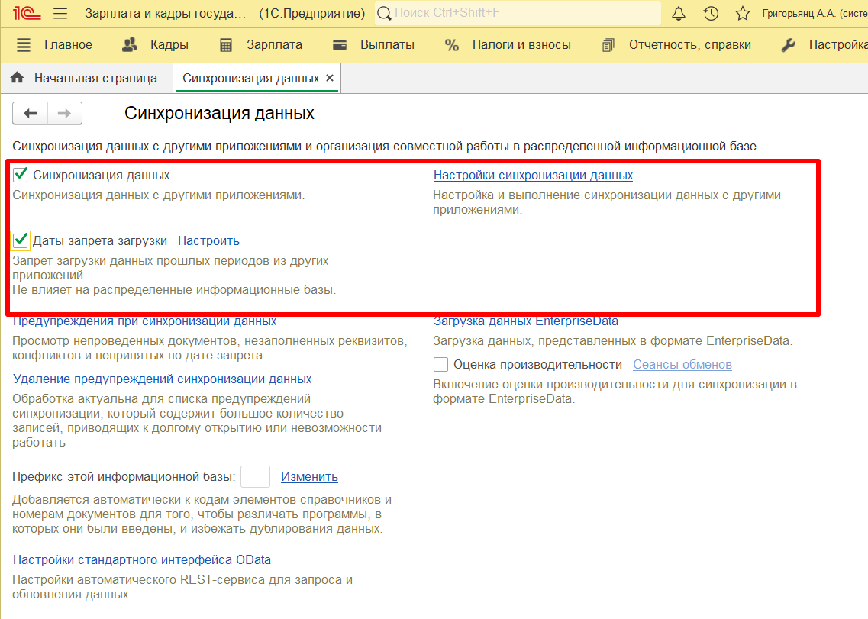This screenshot has height=619, width=868.
Task: Click the search field Поиск
Action: click(x=519, y=14)
